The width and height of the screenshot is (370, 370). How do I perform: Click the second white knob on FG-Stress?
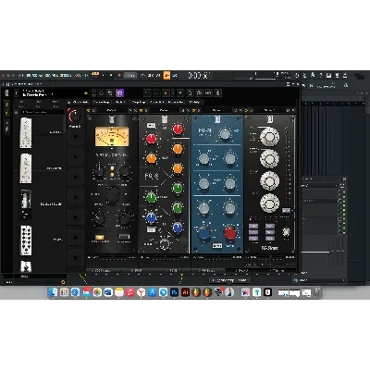pyautogui.click(x=270, y=159)
